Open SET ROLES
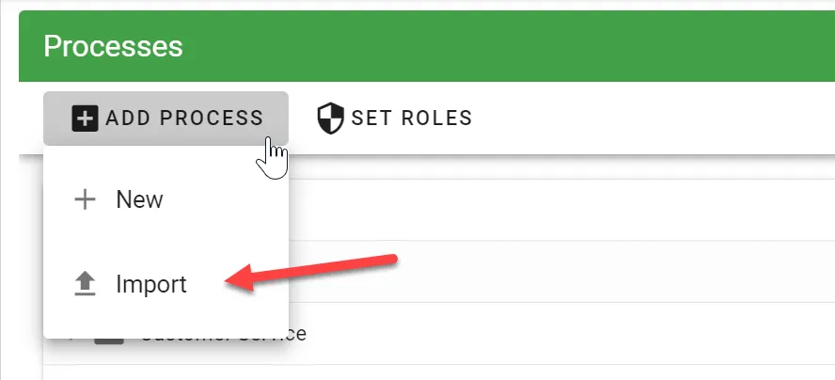The height and width of the screenshot is (380, 835). (395, 118)
